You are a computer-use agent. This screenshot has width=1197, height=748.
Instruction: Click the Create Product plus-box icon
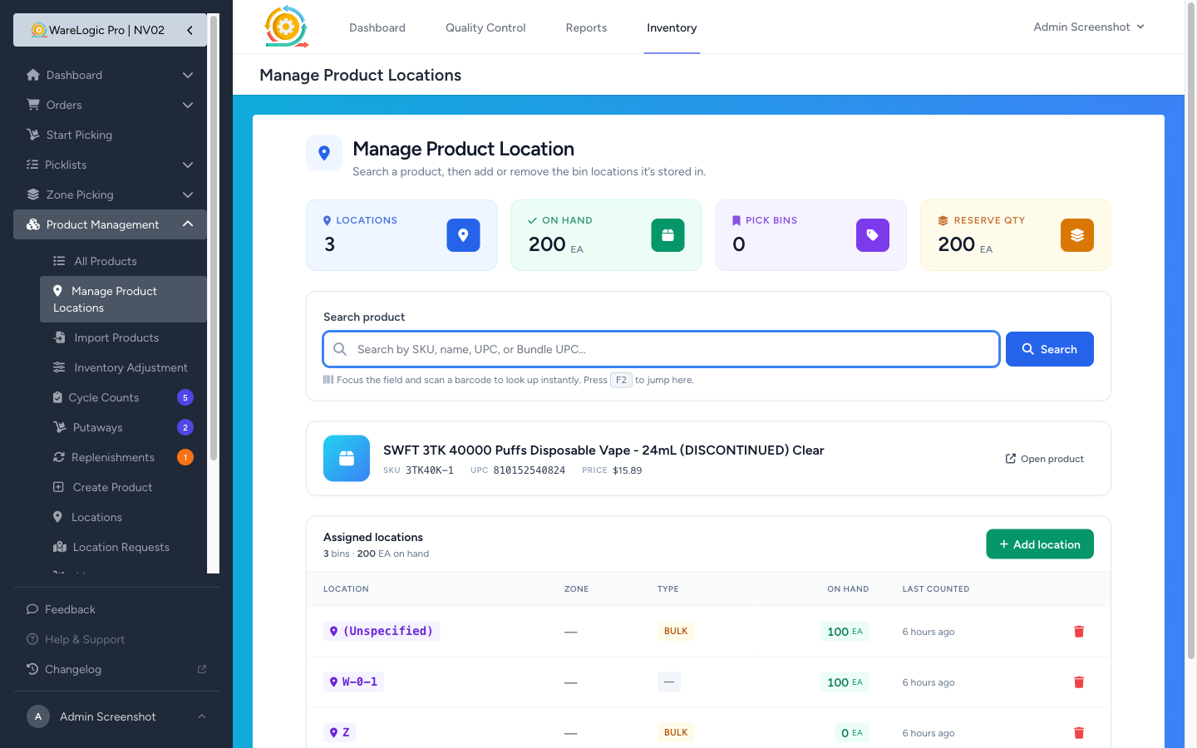(x=58, y=487)
